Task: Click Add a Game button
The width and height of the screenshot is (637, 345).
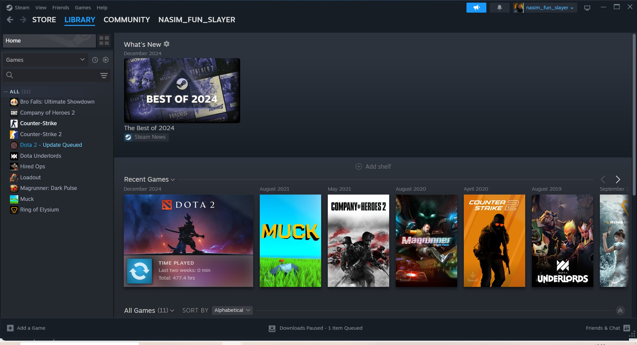Action: [x=27, y=328]
